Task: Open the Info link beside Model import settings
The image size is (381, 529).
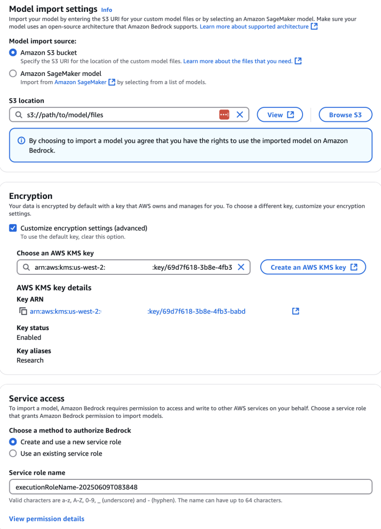Action: (106, 10)
